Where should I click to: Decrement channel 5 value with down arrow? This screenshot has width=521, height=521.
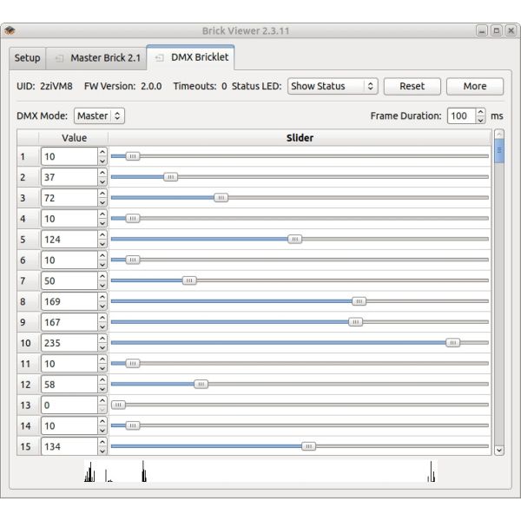click(x=102, y=244)
